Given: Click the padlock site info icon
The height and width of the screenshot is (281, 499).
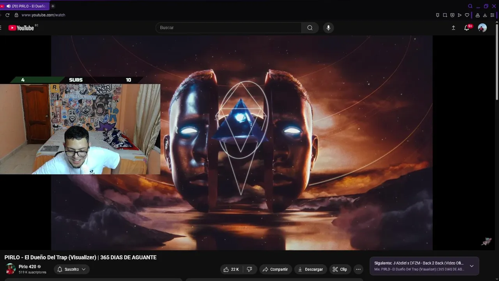Looking at the screenshot, I should tap(16, 15).
